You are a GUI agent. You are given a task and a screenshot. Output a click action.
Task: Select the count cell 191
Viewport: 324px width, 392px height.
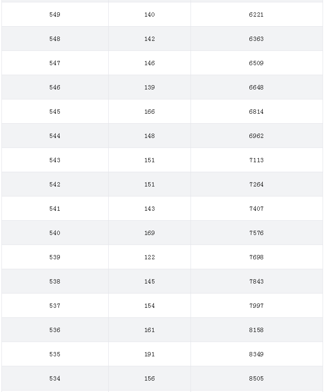point(150,354)
